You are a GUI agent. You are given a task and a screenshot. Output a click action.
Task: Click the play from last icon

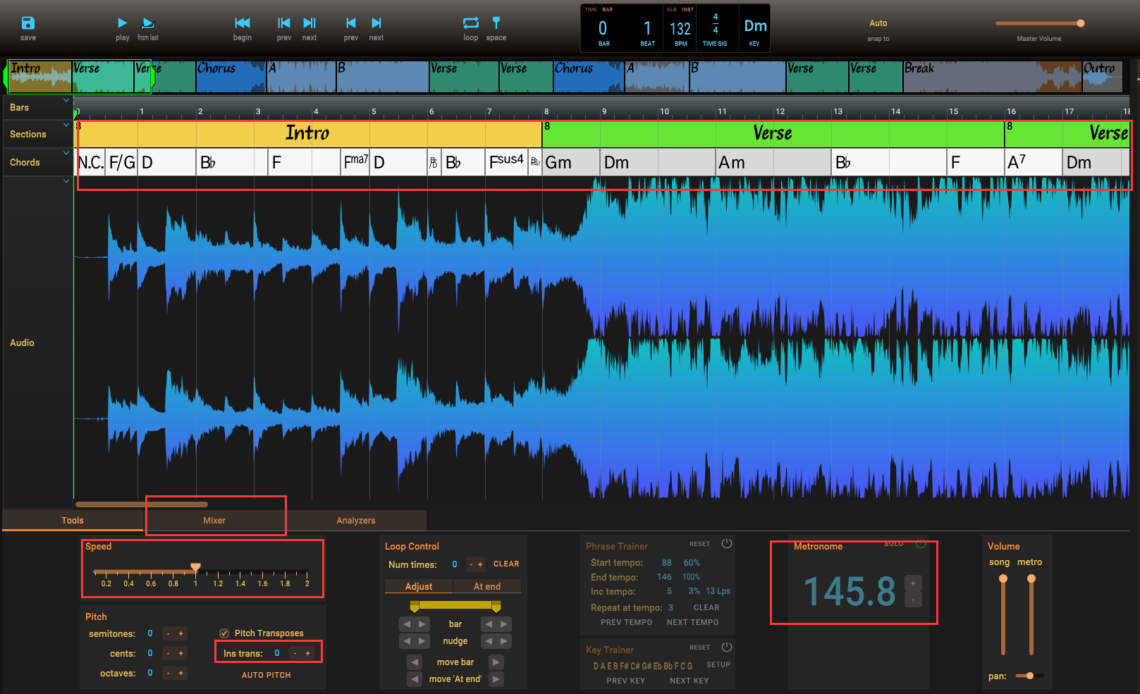(x=148, y=23)
